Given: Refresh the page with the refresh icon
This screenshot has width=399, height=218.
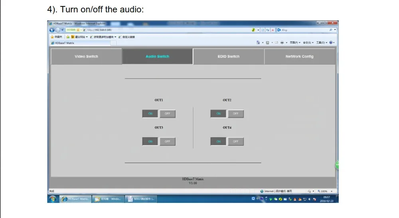Looking at the screenshot, I should coord(268,30).
